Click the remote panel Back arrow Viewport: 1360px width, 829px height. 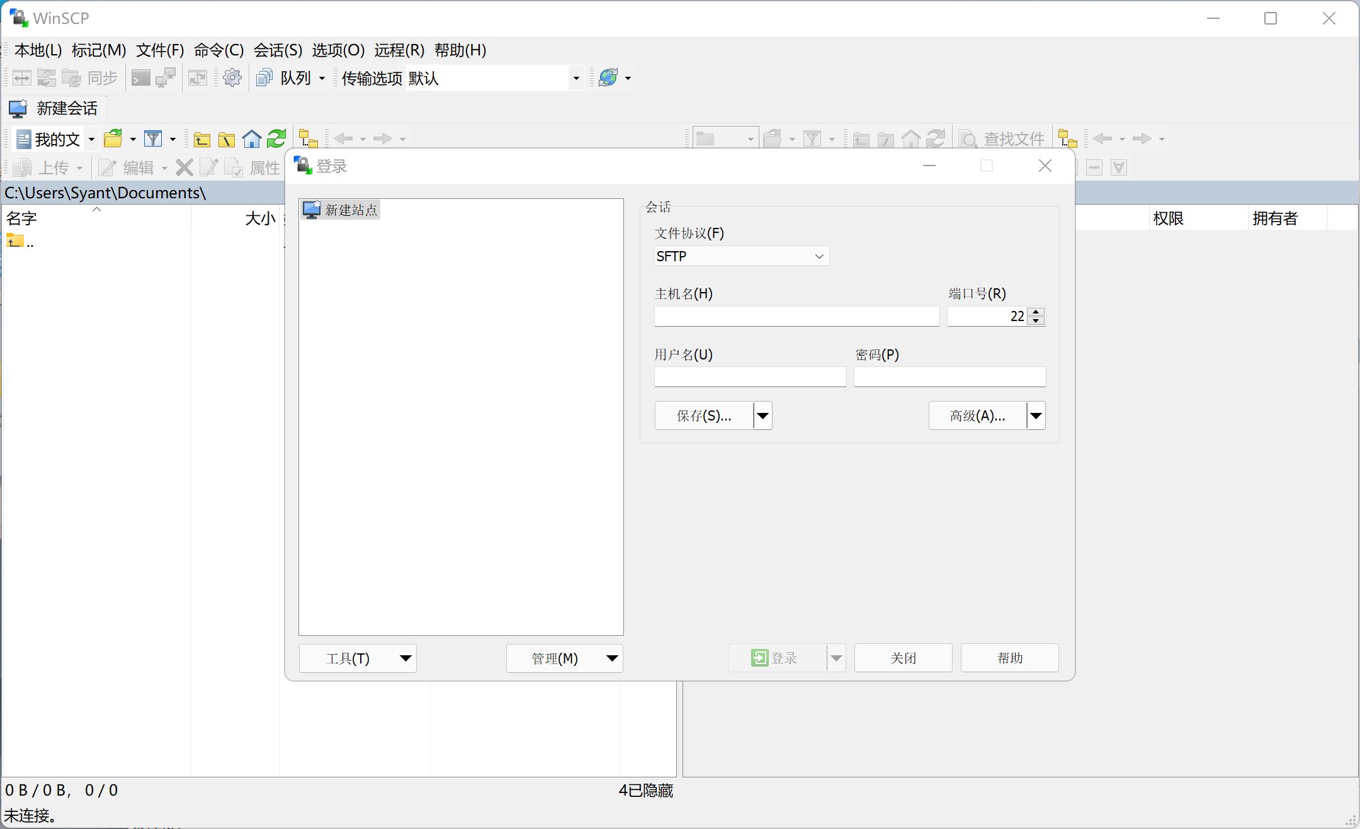[1103, 138]
